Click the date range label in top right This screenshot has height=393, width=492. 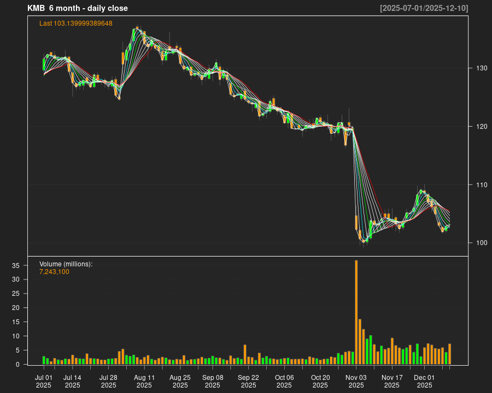[424, 8]
